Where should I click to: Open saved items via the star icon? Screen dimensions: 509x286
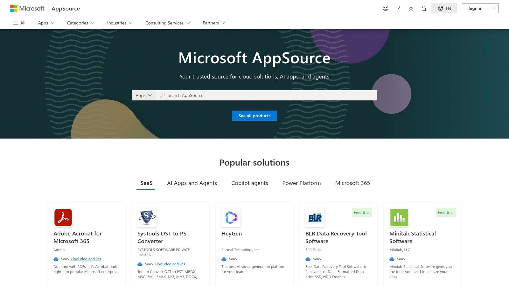411,8
